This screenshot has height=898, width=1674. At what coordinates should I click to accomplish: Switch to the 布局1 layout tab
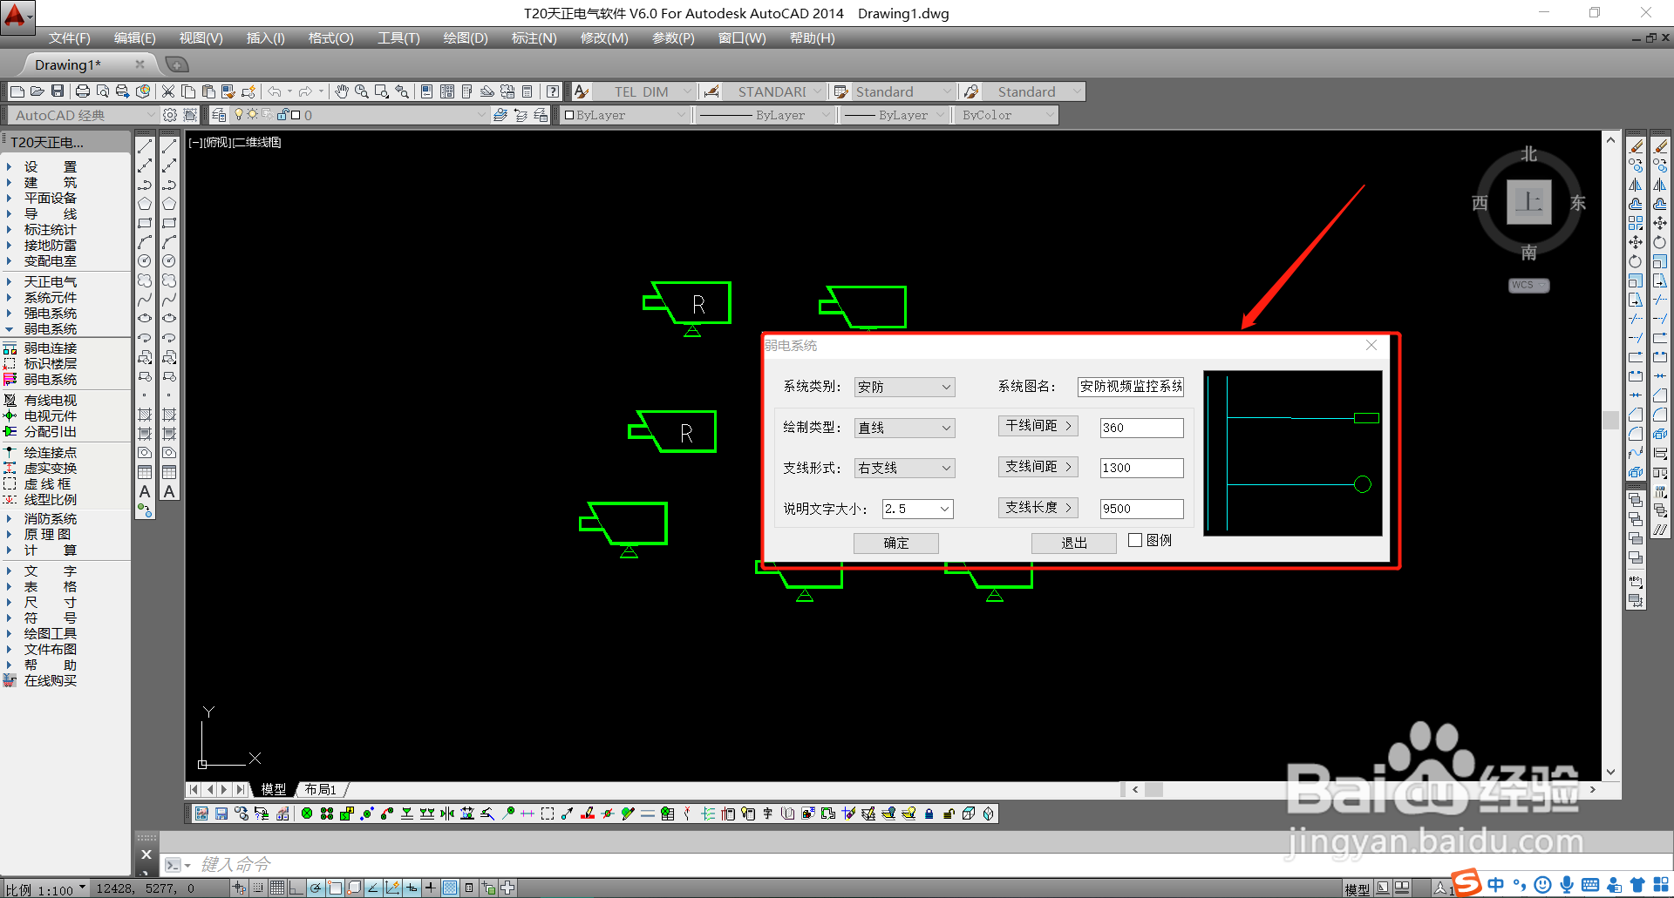click(320, 789)
